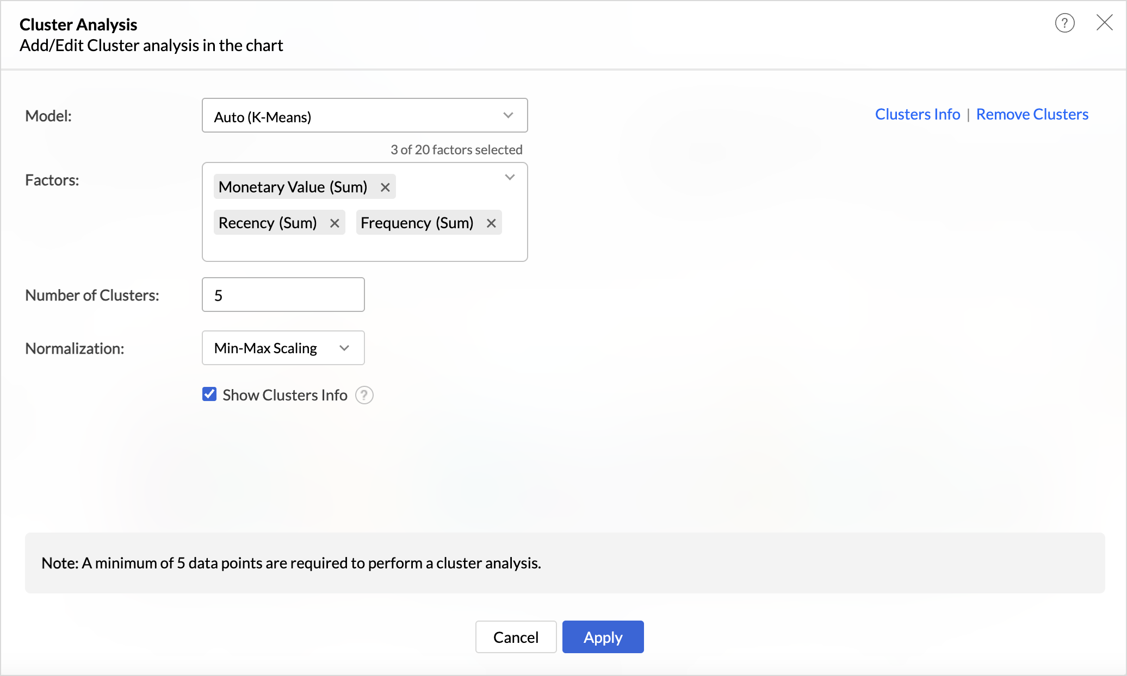
Task: Click the Monetary Value (Sum) tag label
Action: pos(293,187)
